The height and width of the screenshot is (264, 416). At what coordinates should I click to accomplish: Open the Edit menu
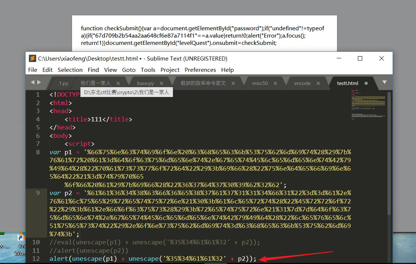tap(48, 70)
